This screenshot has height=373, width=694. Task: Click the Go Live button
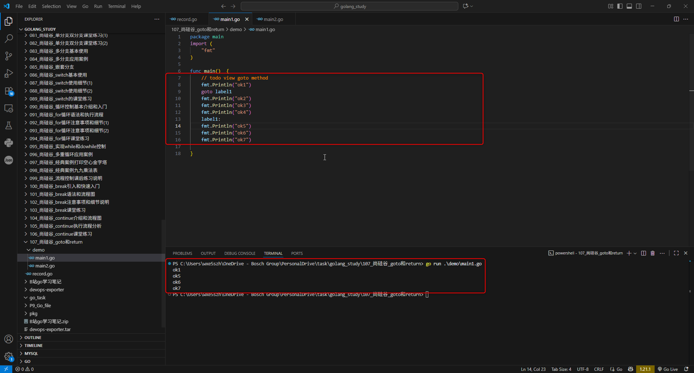[x=668, y=369]
